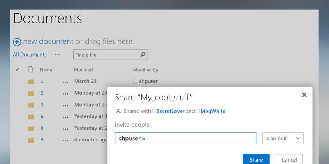The width and height of the screenshot is (329, 164).
Task: Click the file type column icon
Action: coord(30,70)
